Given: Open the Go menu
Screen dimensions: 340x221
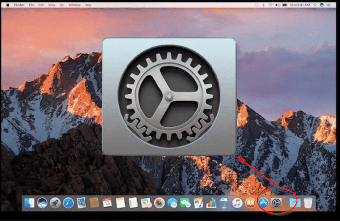Looking at the screenshot, I should [62, 5].
